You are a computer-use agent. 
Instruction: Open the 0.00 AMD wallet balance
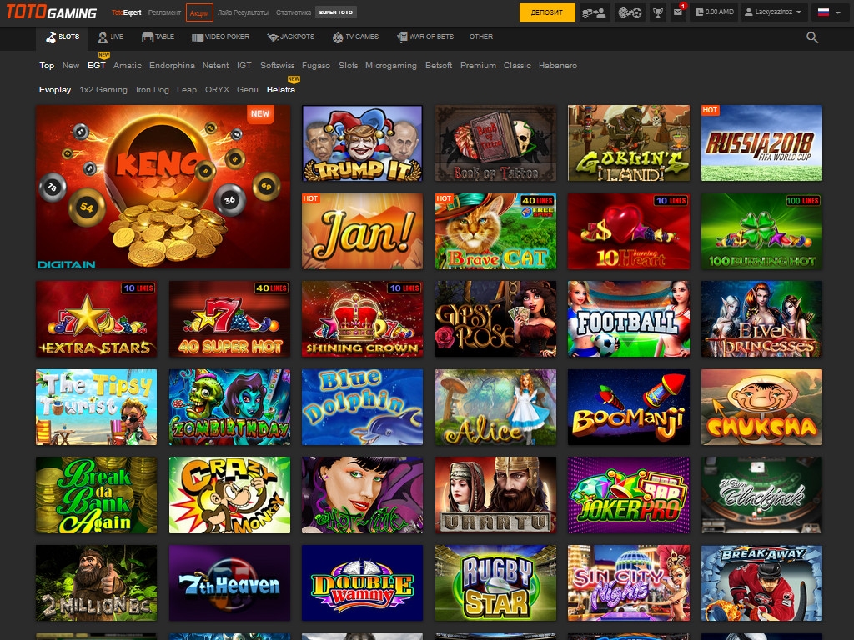[x=713, y=12]
